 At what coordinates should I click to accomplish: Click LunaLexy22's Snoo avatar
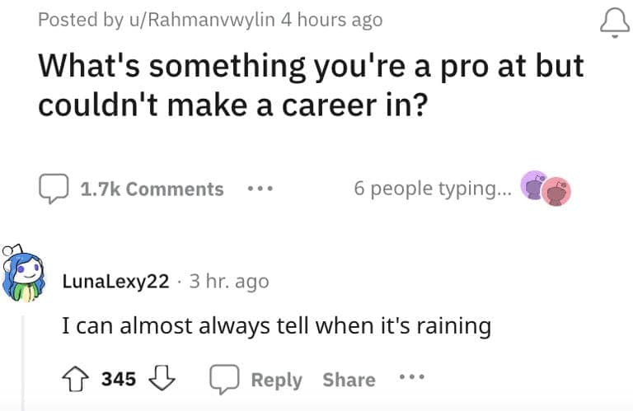click(x=22, y=273)
